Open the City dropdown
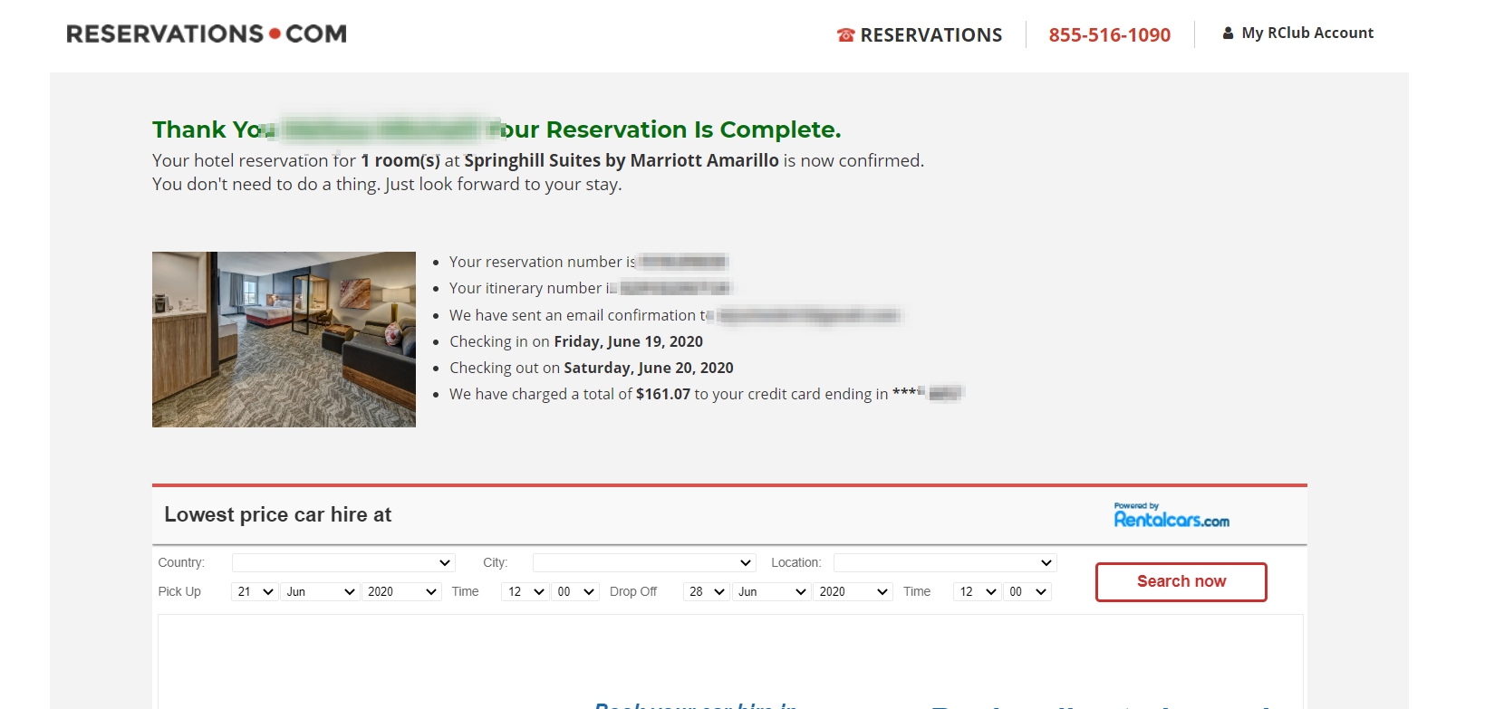The width and height of the screenshot is (1504, 709). (643, 561)
